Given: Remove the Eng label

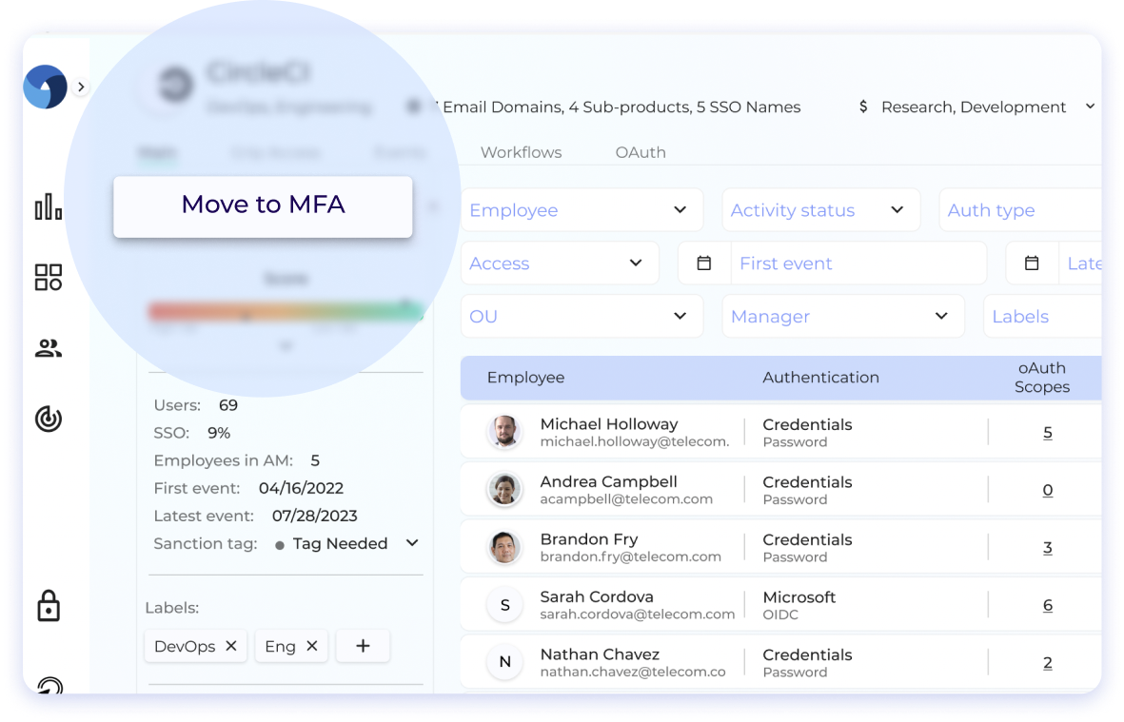Looking at the screenshot, I should [x=311, y=646].
